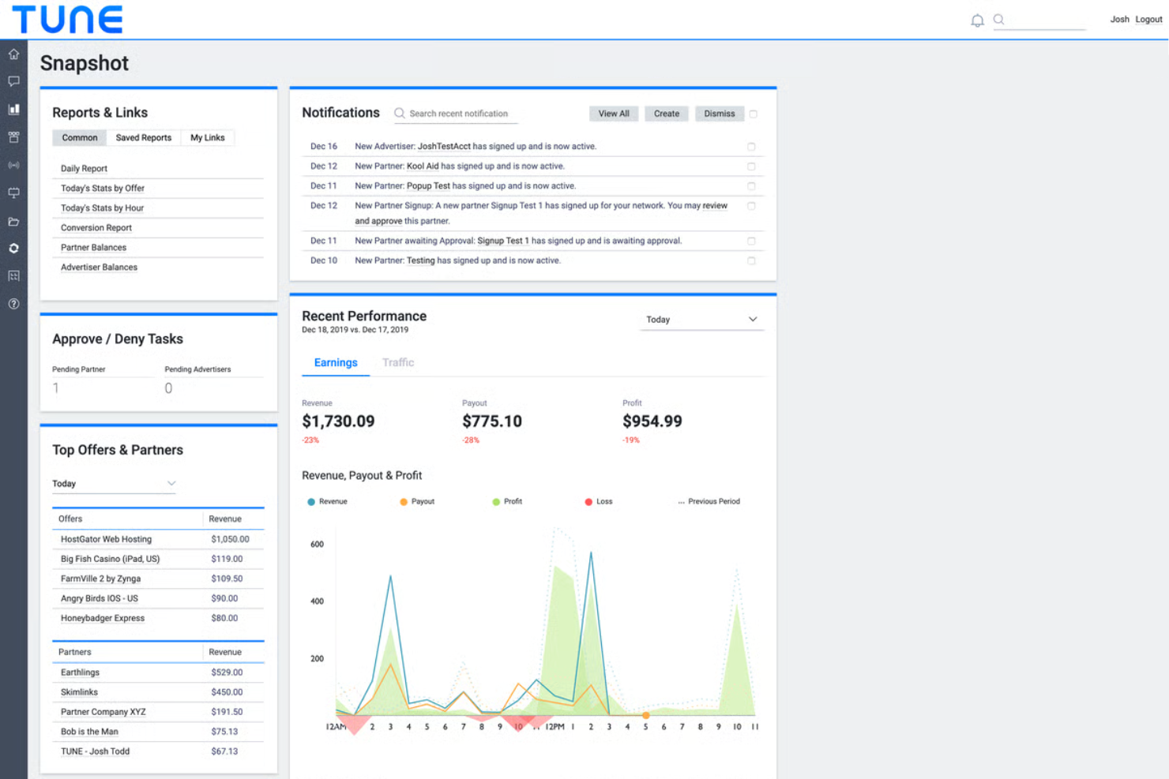Tick the select-all checkbox beside Dismiss

pos(753,113)
